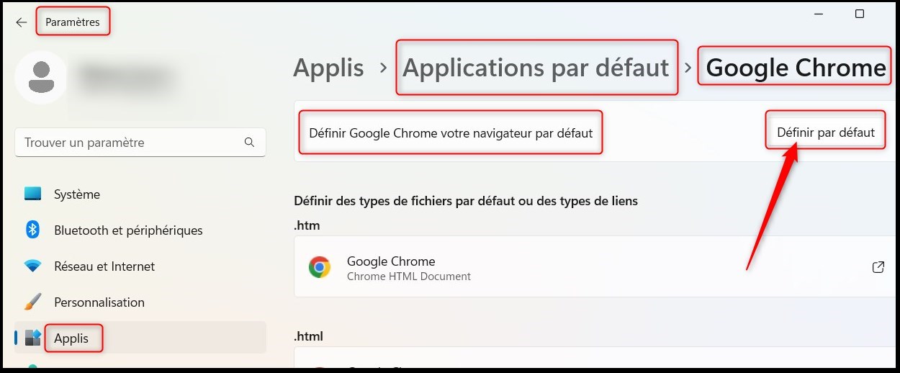900x373 pixels.
Task: Open the Système settings section
Action: tap(77, 194)
